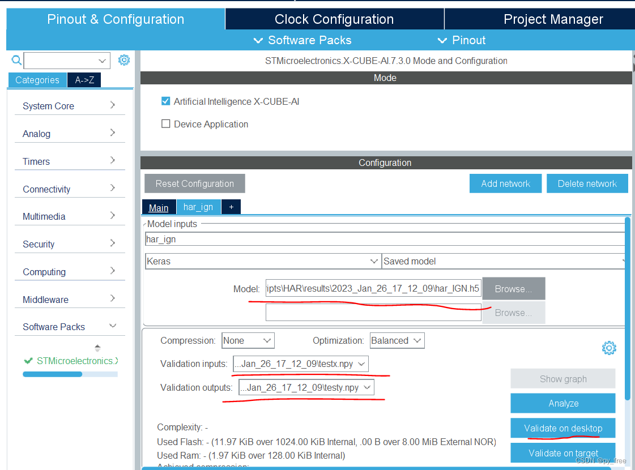Click the panel divider arrows icon
Screen dimensions: 635x470
(97, 348)
